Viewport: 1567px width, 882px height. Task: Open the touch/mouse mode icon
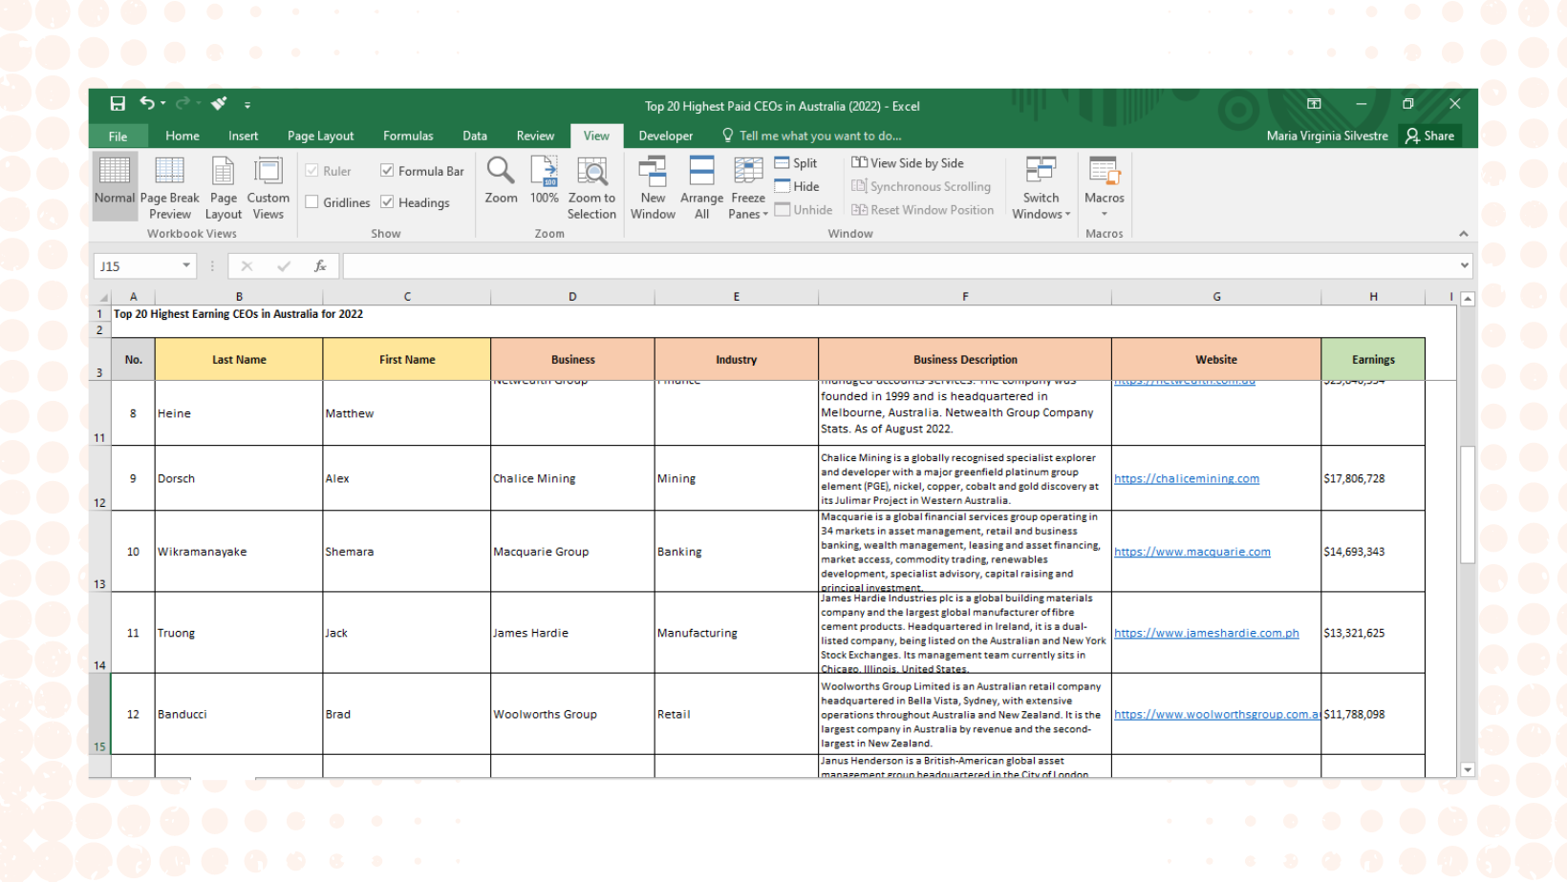coord(219,103)
